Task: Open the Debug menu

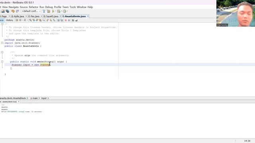Action: [x=49, y=7]
